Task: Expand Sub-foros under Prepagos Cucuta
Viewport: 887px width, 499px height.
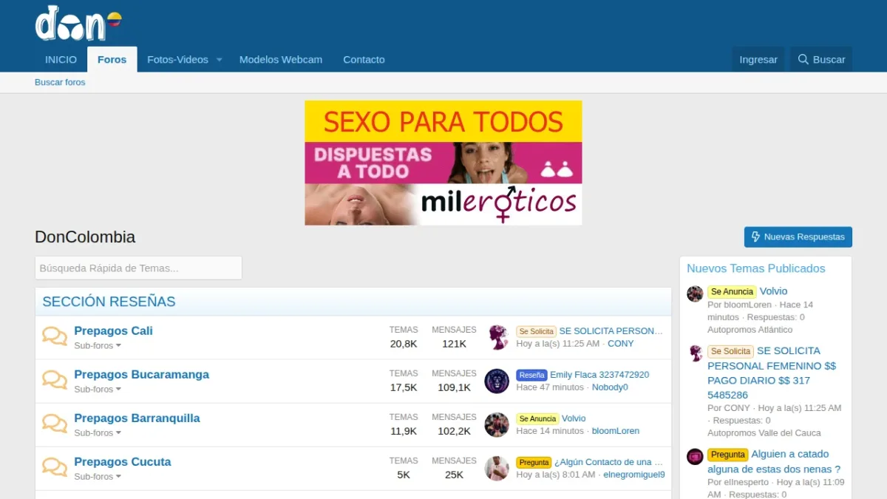Action: (98, 476)
